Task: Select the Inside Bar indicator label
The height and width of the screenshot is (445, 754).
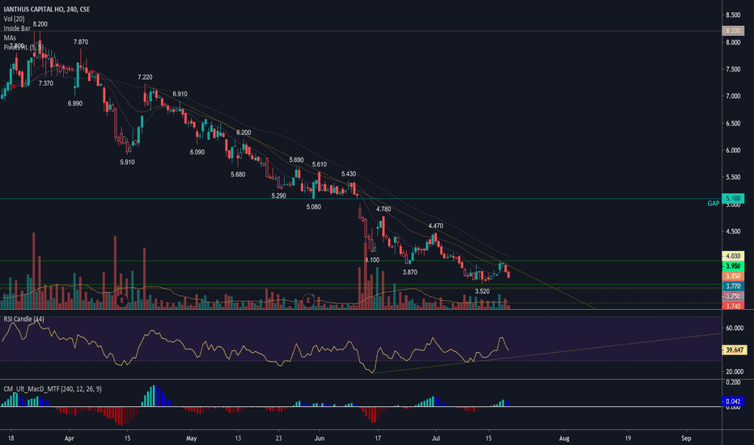Action: pyautogui.click(x=17, y=28)
